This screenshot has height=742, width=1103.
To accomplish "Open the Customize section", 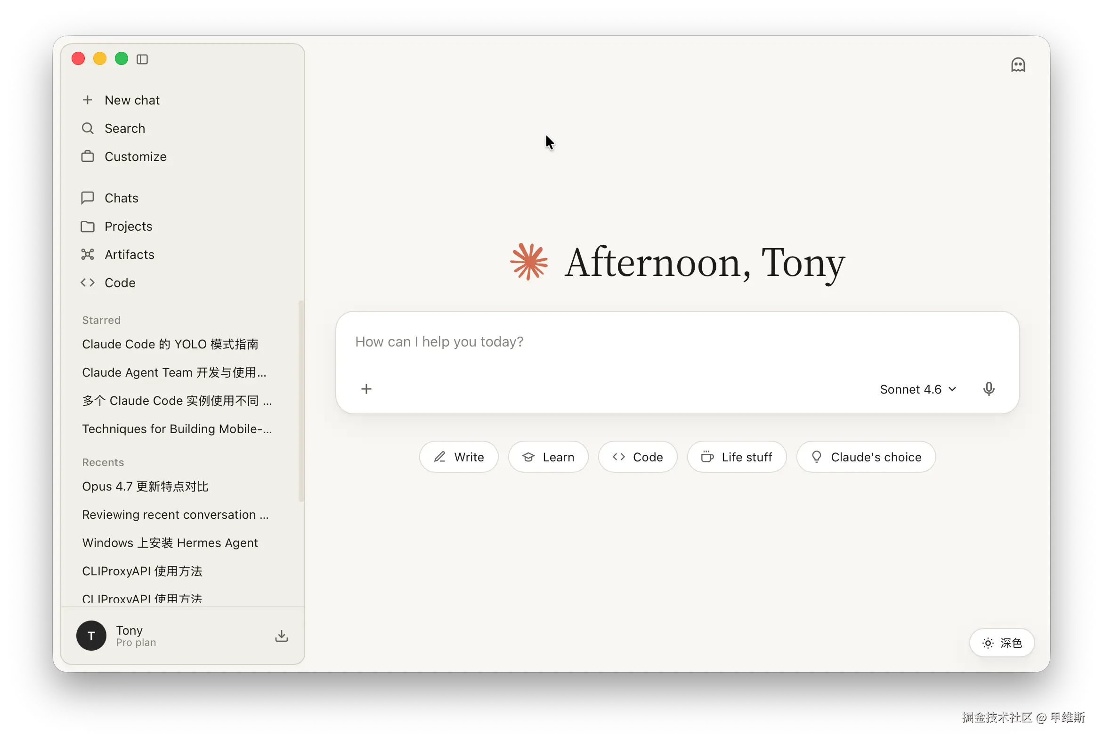I will [x=135, y=157].
